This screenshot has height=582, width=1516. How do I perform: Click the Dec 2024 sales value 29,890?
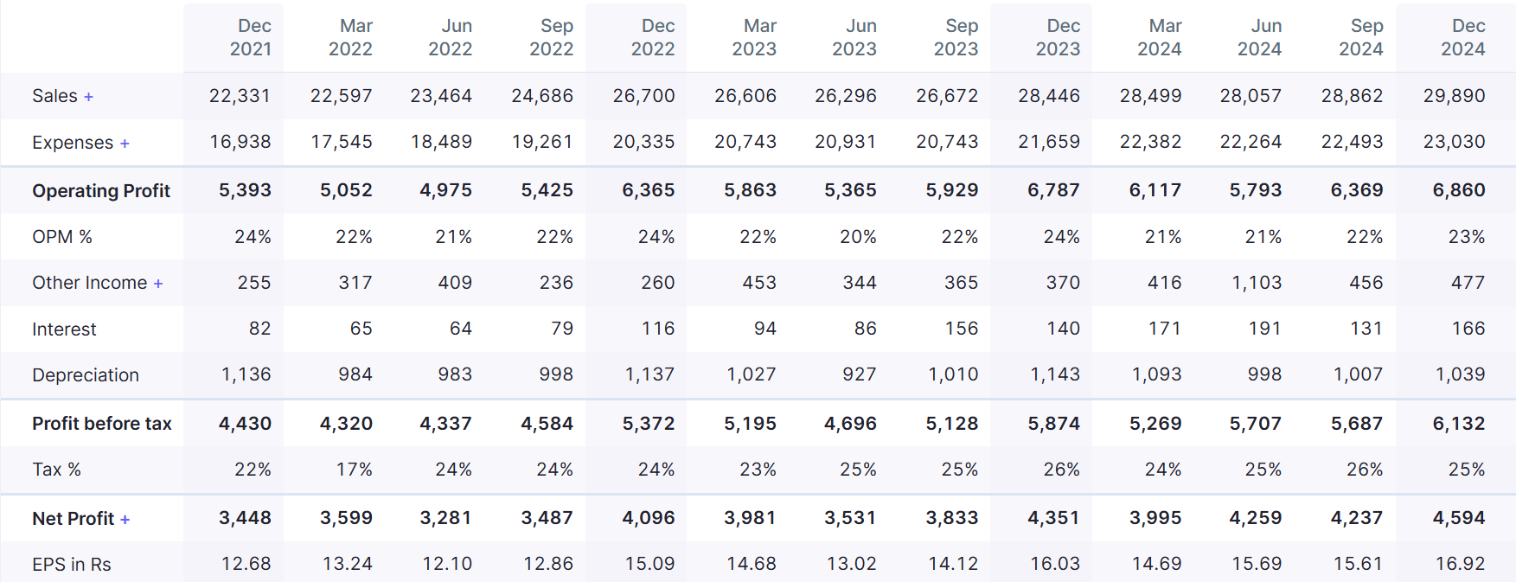tap(1454, 96)
